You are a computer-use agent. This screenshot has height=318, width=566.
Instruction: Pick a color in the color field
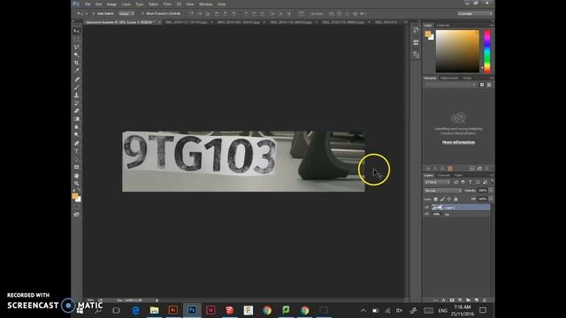click(x=457, y=51)
